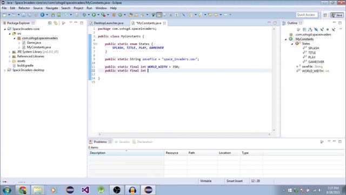Click the Resource column header
The height and width of the screenshot is (195, 346).
(176, 153)
